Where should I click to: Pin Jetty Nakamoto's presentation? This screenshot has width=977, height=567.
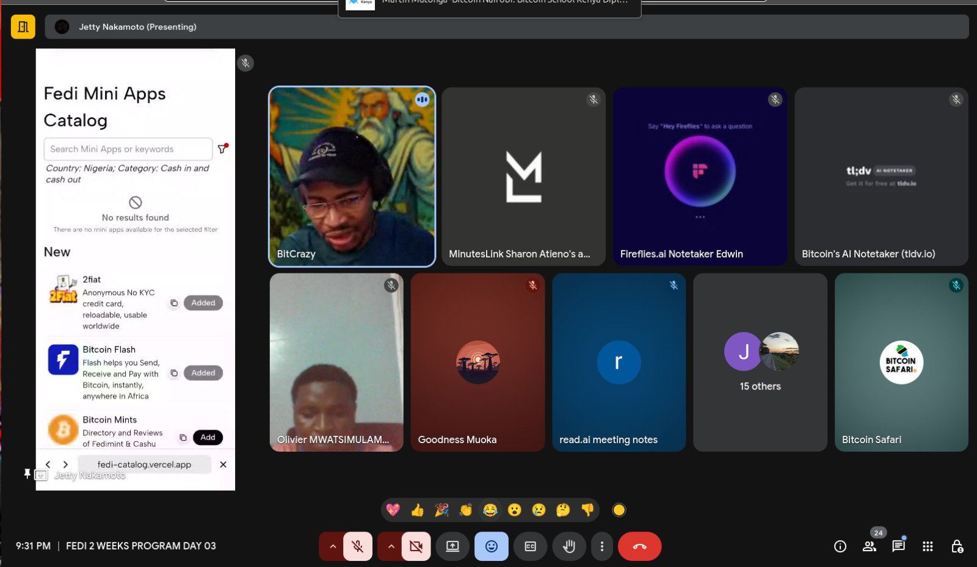[27, 474]
